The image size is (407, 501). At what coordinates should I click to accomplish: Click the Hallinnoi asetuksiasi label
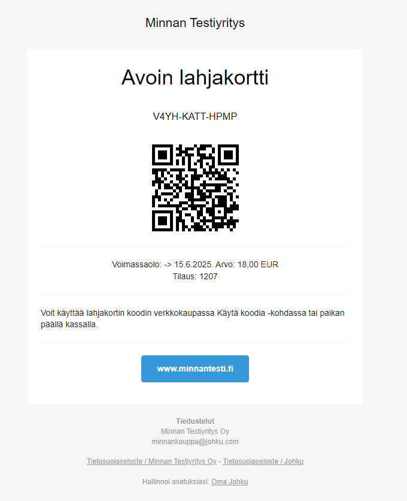176,481
